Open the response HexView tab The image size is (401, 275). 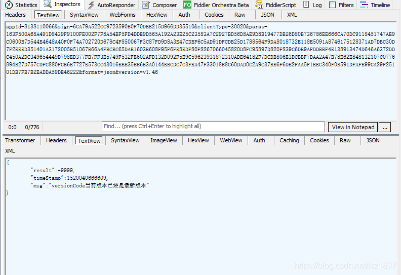(x=198, y=140)
